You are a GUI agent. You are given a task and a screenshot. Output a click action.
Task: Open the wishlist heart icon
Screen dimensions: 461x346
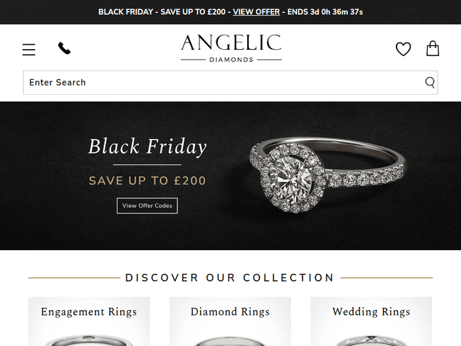(403, 49)
